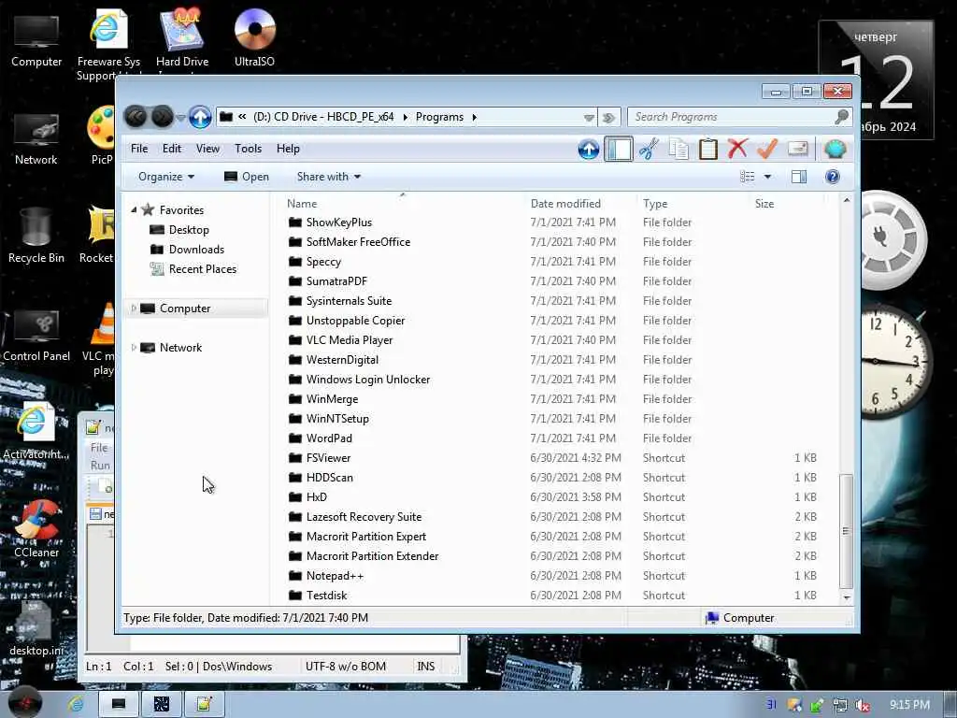Click the Recycle Bin desktop icon
957x718 pixels.
coord(36,235)
